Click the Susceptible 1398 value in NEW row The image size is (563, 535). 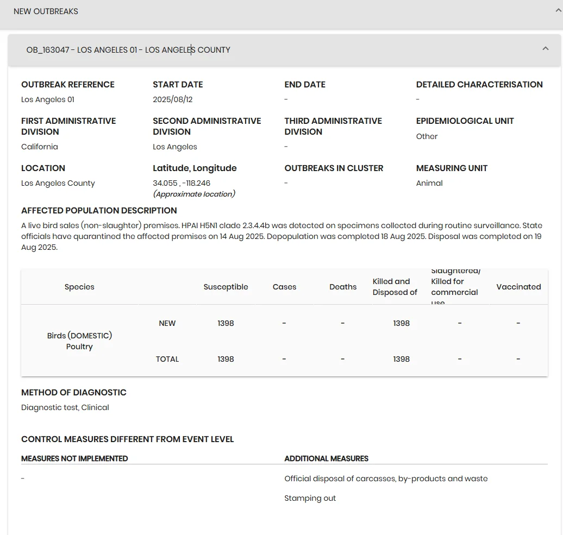click(x=226, y=323)
